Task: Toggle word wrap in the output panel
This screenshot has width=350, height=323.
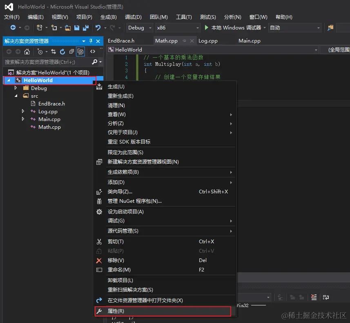Action: pyautogui.click(x=326, y=297)
